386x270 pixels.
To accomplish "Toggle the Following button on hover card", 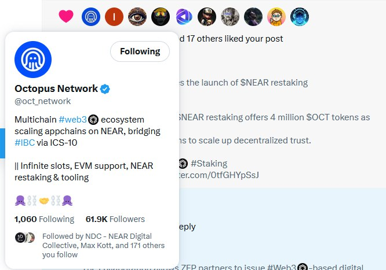I will (x=140, y=51).
